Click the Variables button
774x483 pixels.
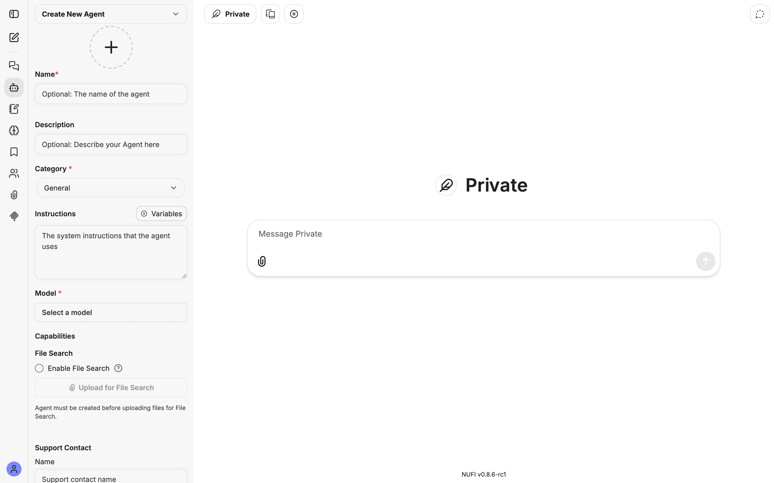tap(162, 214)
